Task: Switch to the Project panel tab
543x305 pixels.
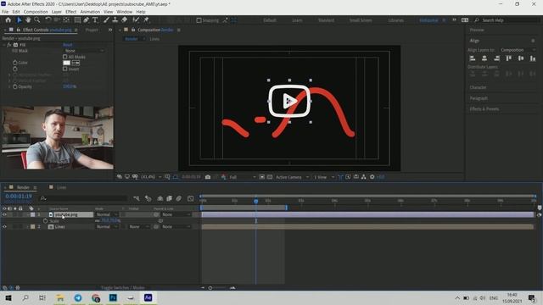Action: (x=92, y=30)
